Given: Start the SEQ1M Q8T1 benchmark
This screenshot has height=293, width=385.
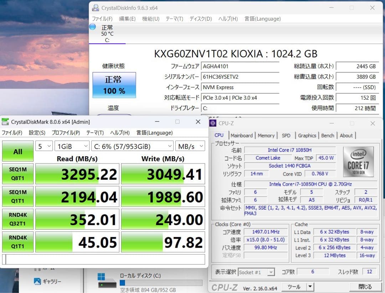Looking at the screenshot, I should point(17,174).
